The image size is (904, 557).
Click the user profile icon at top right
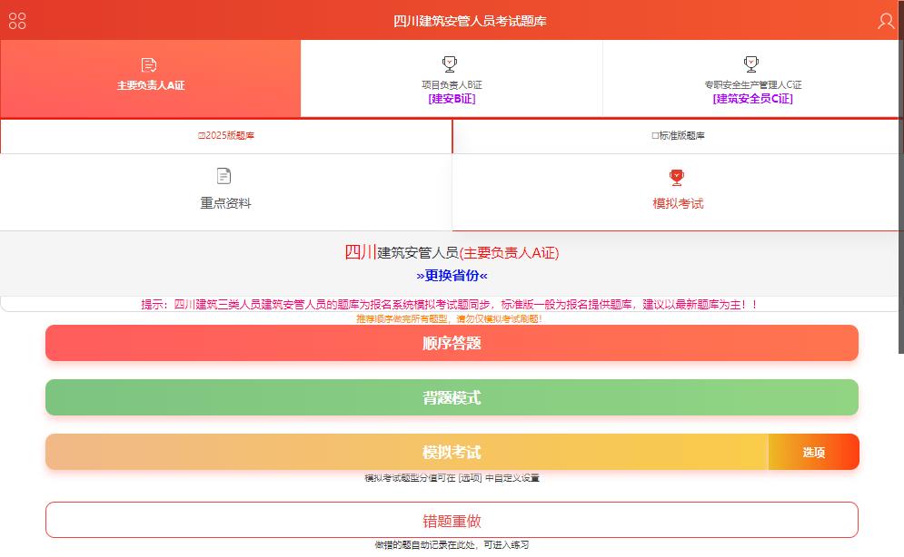coord(886,19)
